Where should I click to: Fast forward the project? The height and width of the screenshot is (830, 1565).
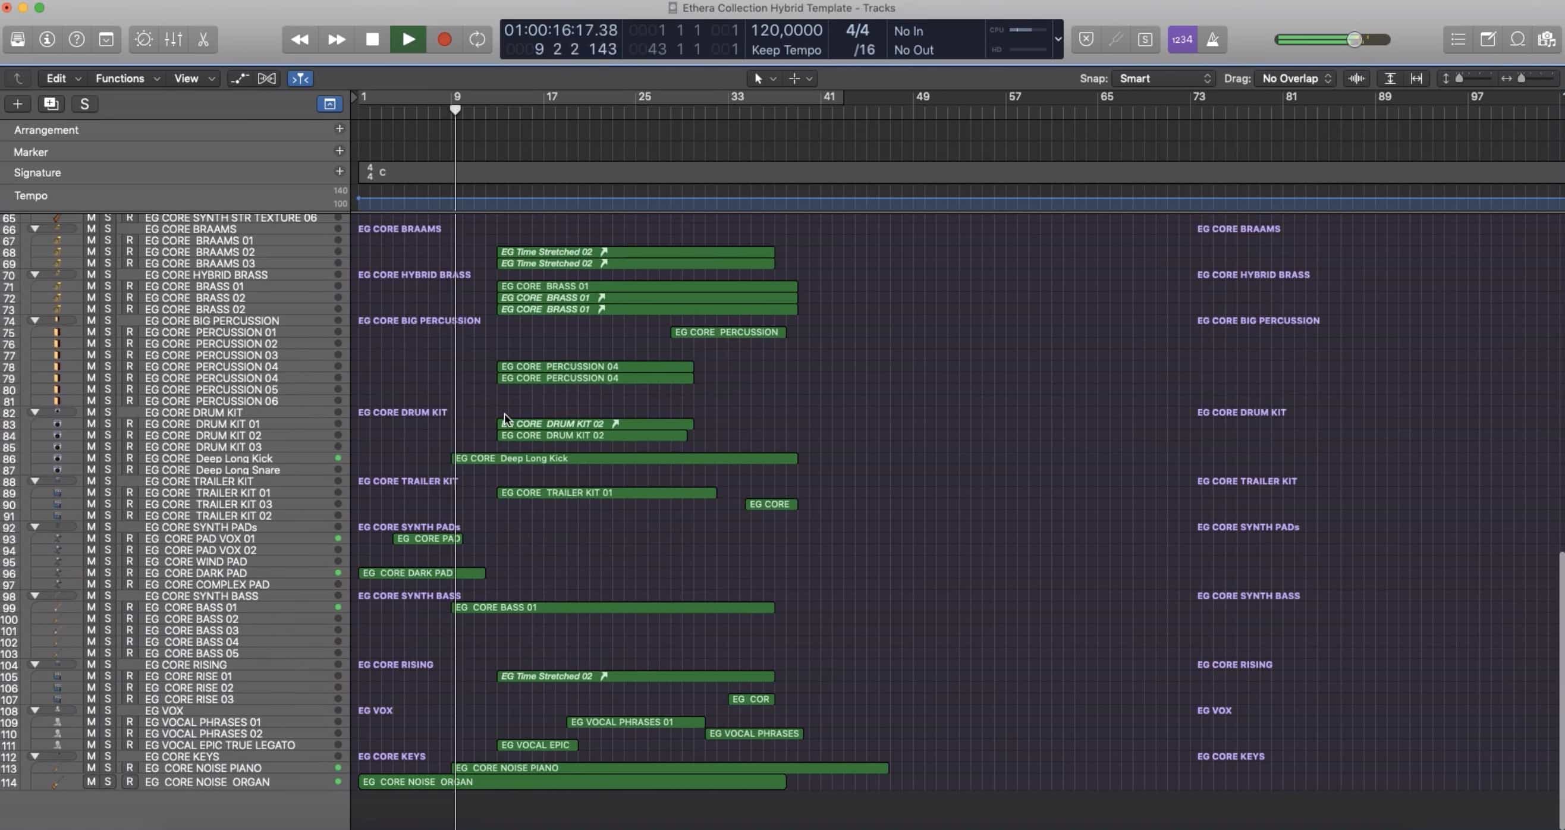[336, 39]
